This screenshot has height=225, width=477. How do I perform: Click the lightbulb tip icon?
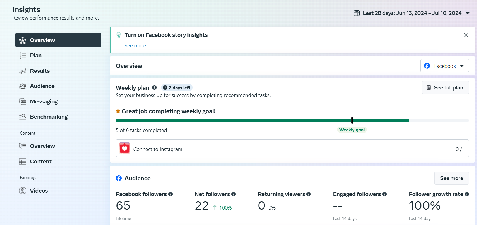pos(119,35)
